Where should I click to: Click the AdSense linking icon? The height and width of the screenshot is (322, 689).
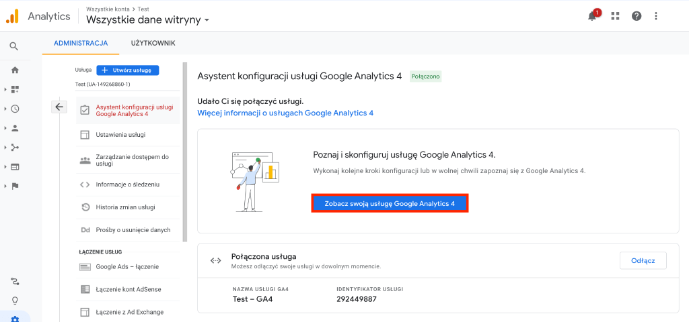pos(85,290)
